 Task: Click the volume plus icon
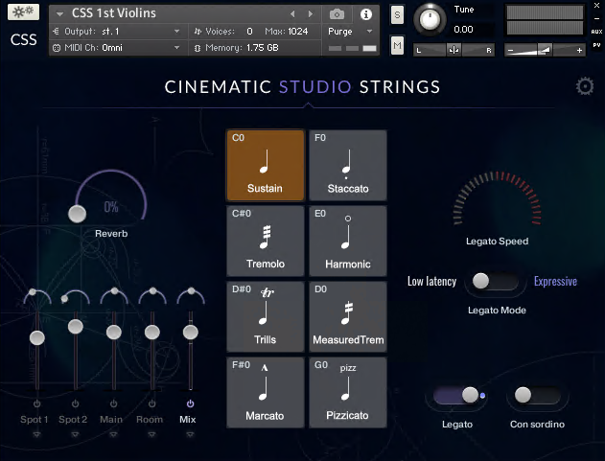click(579, 50)
